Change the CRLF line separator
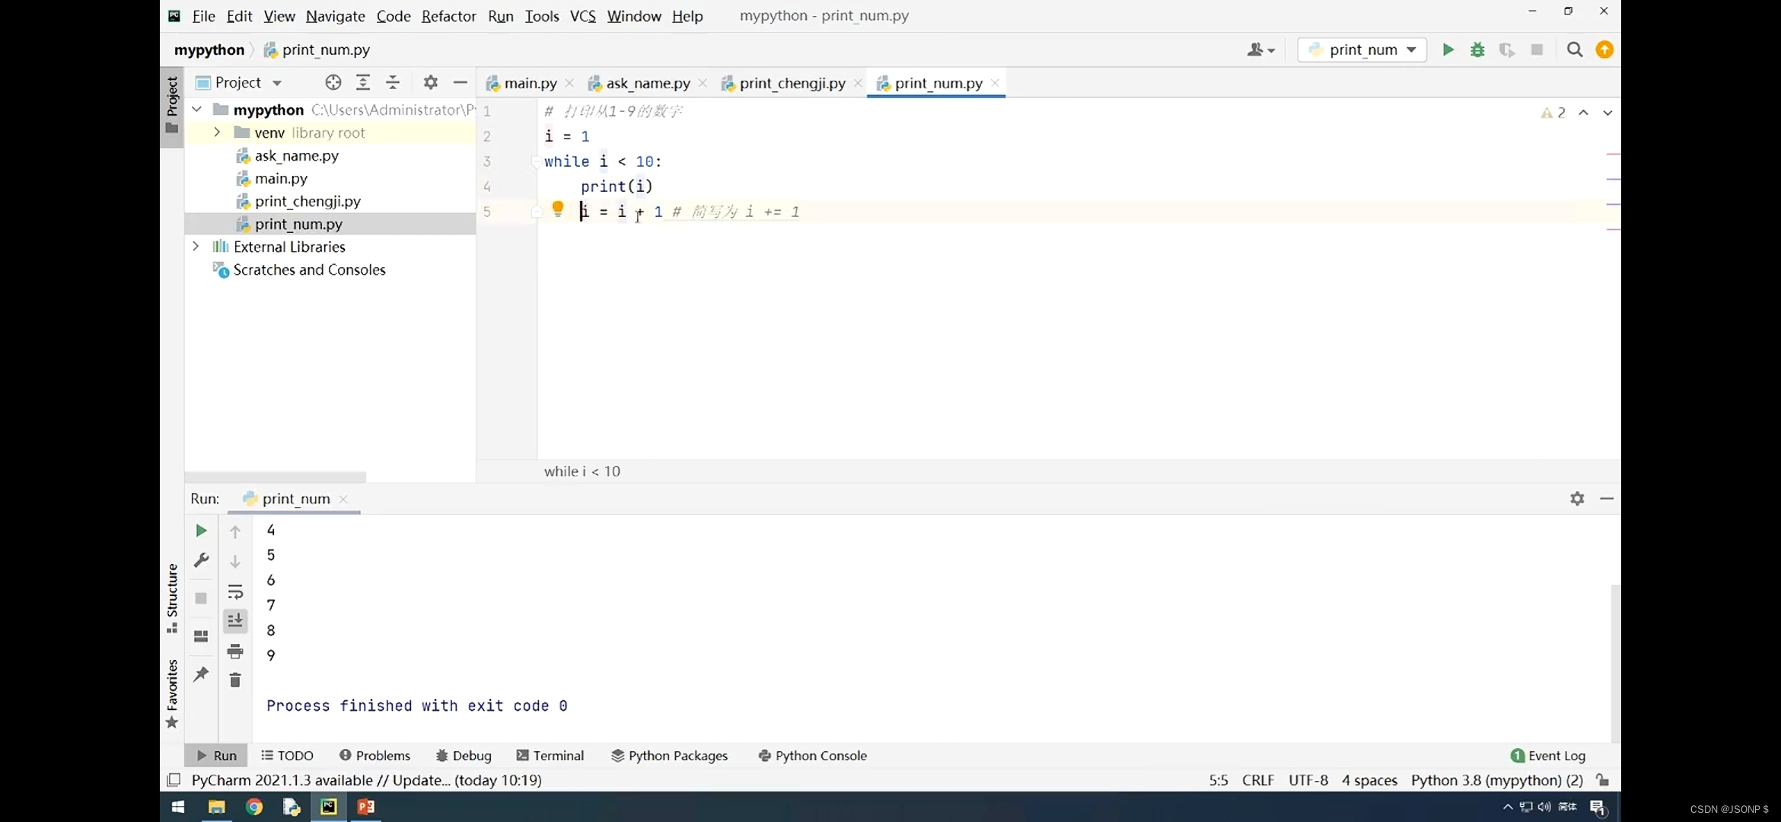Viewport: 1781px width, 822px height. click(1258, 780)
